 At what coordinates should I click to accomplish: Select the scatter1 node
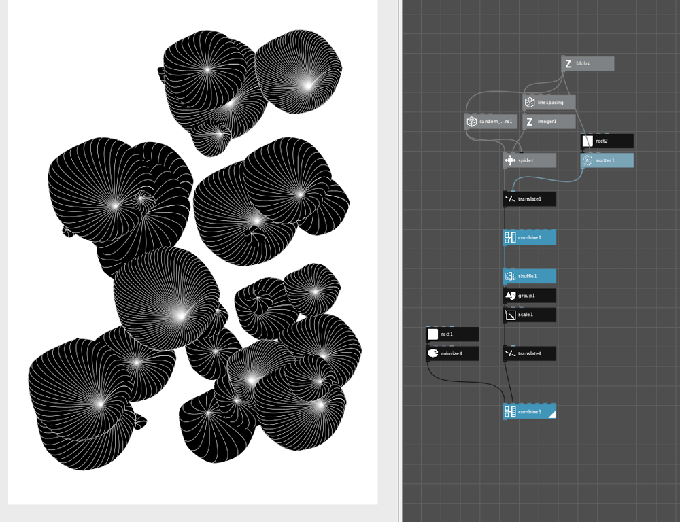coord(607,160)
